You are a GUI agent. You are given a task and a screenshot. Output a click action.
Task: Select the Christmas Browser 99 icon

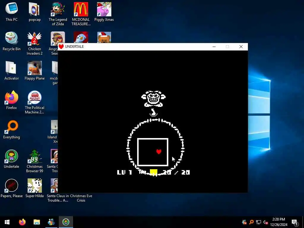[x=34, y=161]
